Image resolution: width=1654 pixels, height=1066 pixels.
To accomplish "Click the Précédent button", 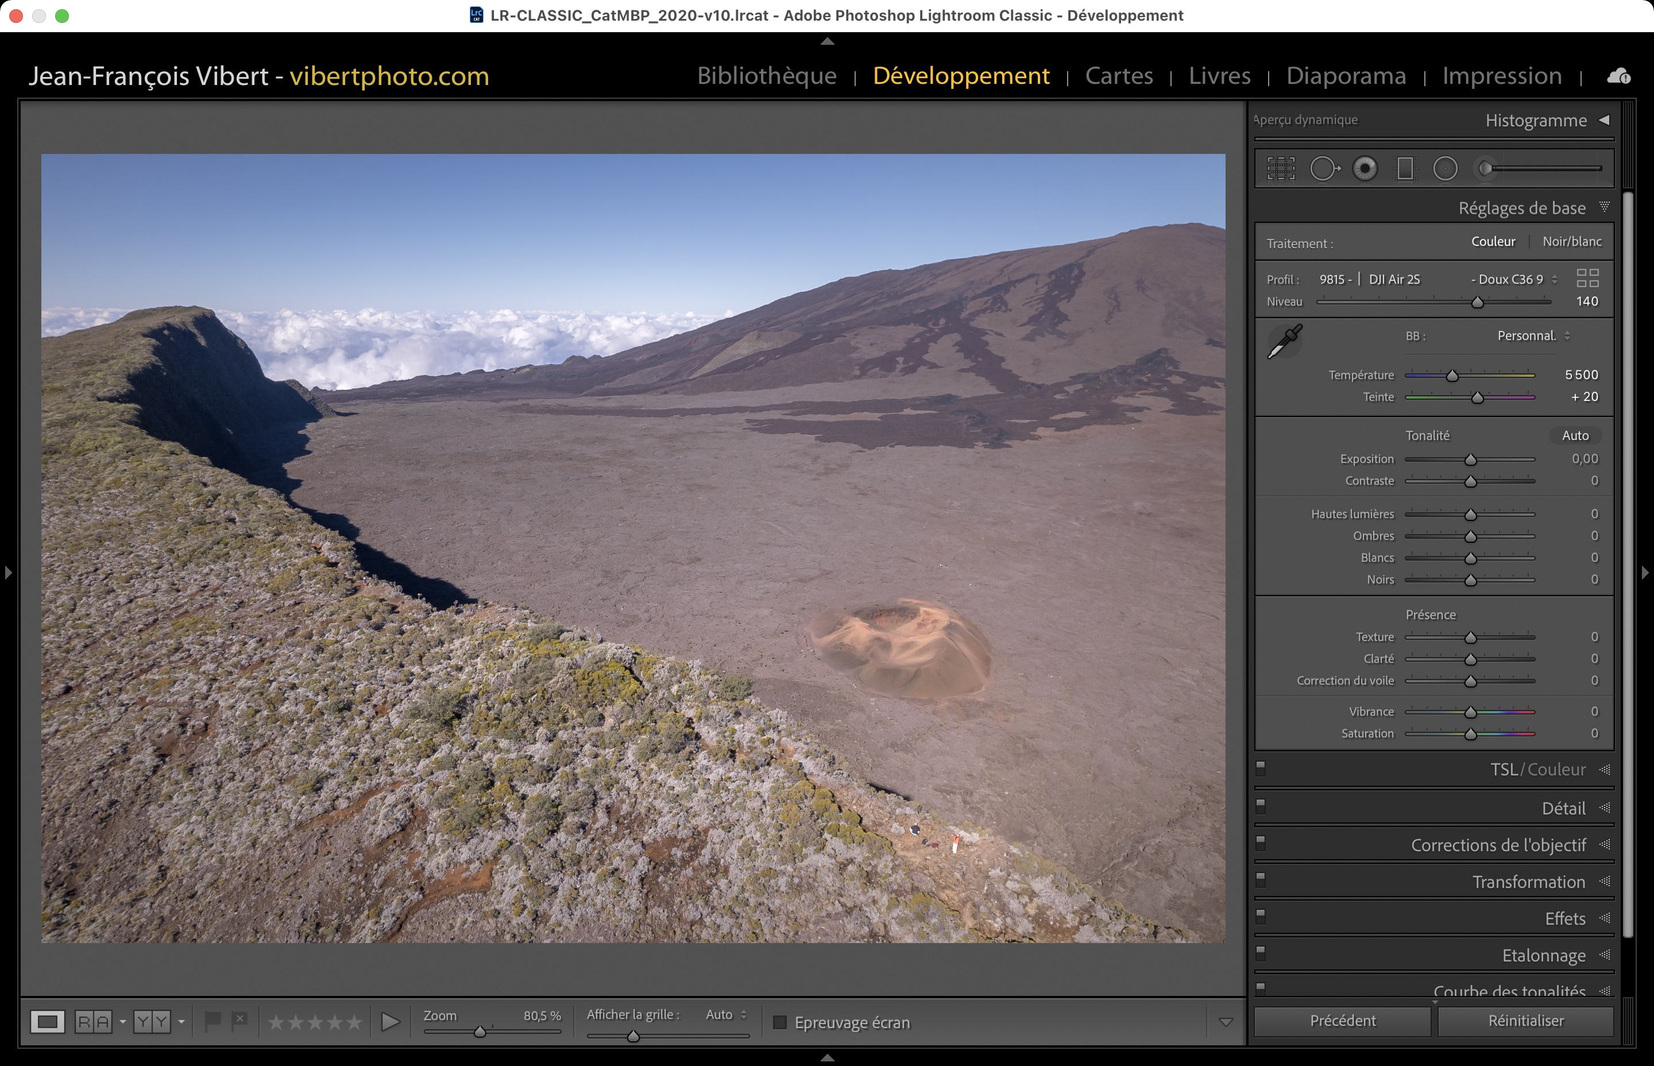I will 1343,1021.
